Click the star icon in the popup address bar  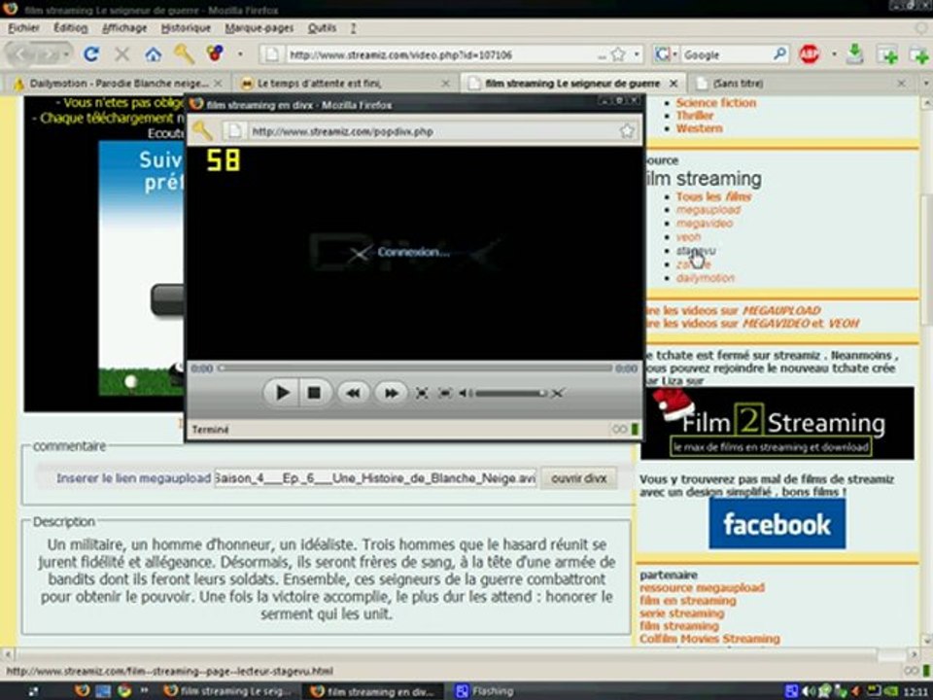[627, 130]
